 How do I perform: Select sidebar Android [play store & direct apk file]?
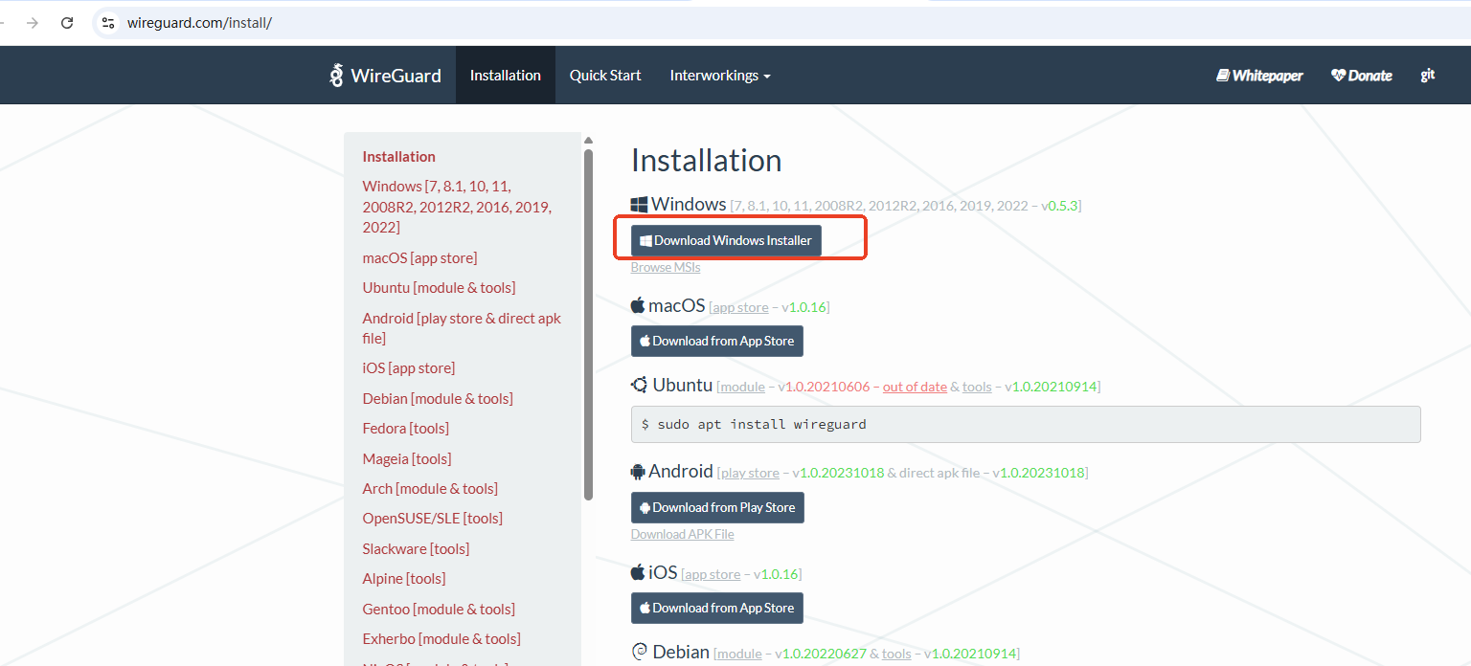[462, 328]
